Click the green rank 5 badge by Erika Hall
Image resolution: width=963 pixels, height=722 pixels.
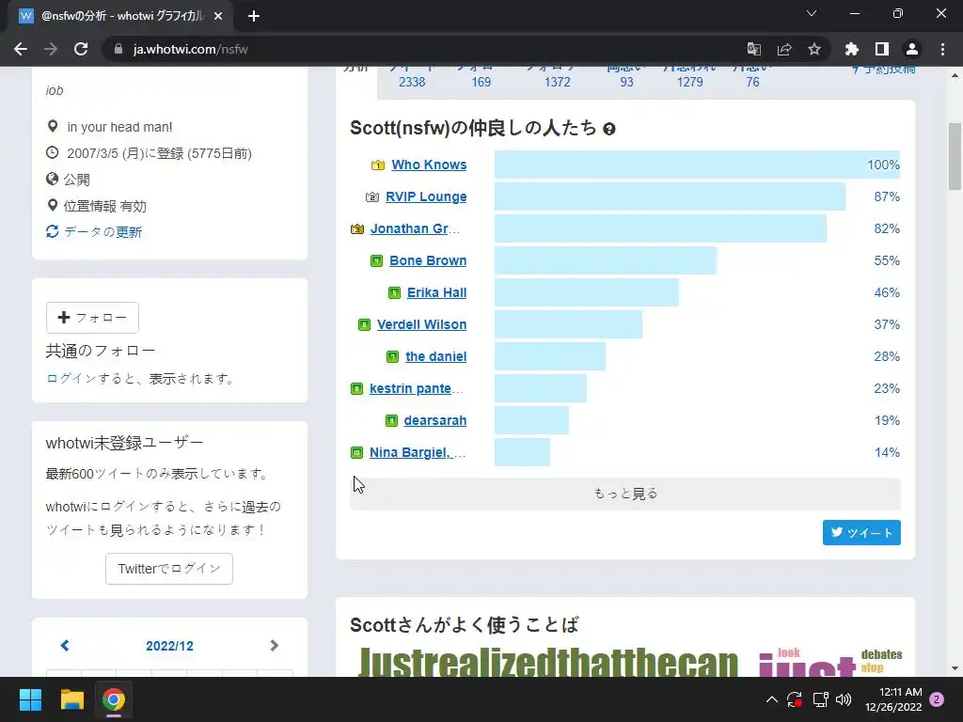(x=394, y=293)
